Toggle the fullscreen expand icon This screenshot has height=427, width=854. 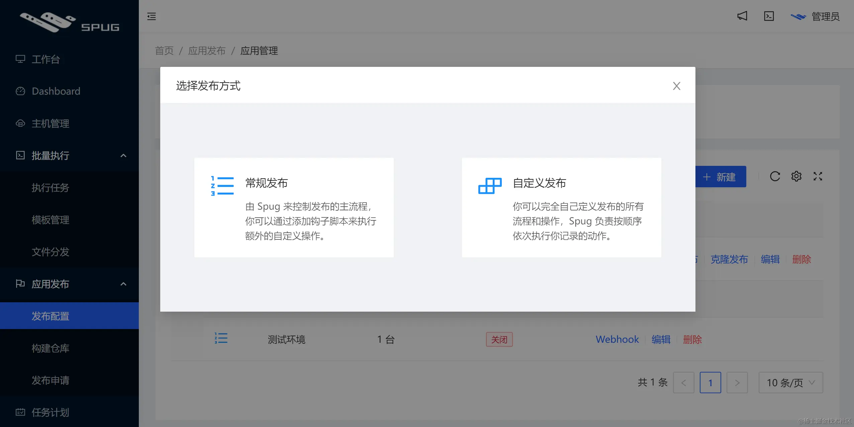click(818, 176)
